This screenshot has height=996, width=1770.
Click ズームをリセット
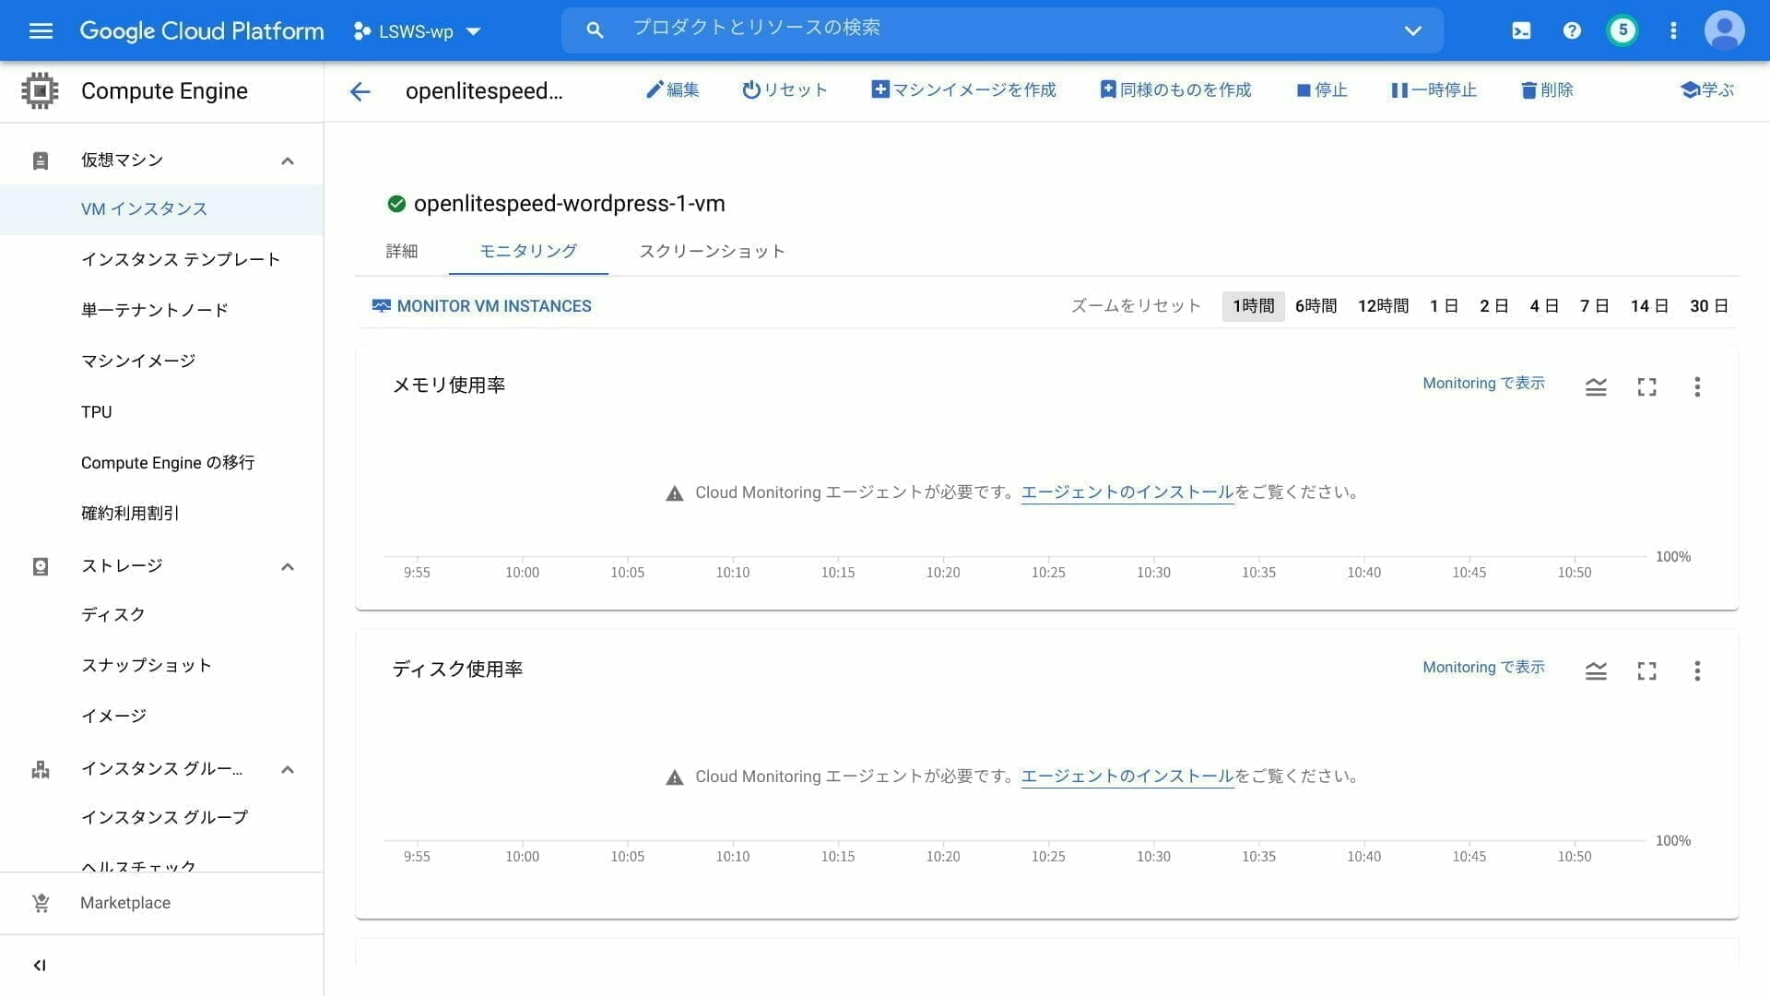coord(1136,306)
